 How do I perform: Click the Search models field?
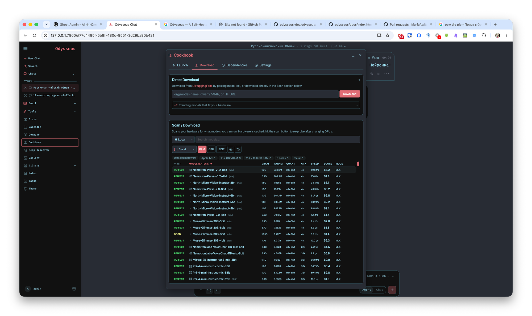pos(278,140)
